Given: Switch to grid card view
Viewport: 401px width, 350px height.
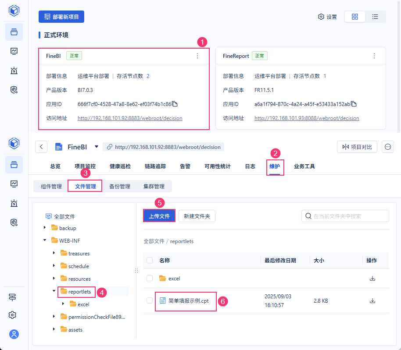Looking at the screenshot, I should coord(354,17).
